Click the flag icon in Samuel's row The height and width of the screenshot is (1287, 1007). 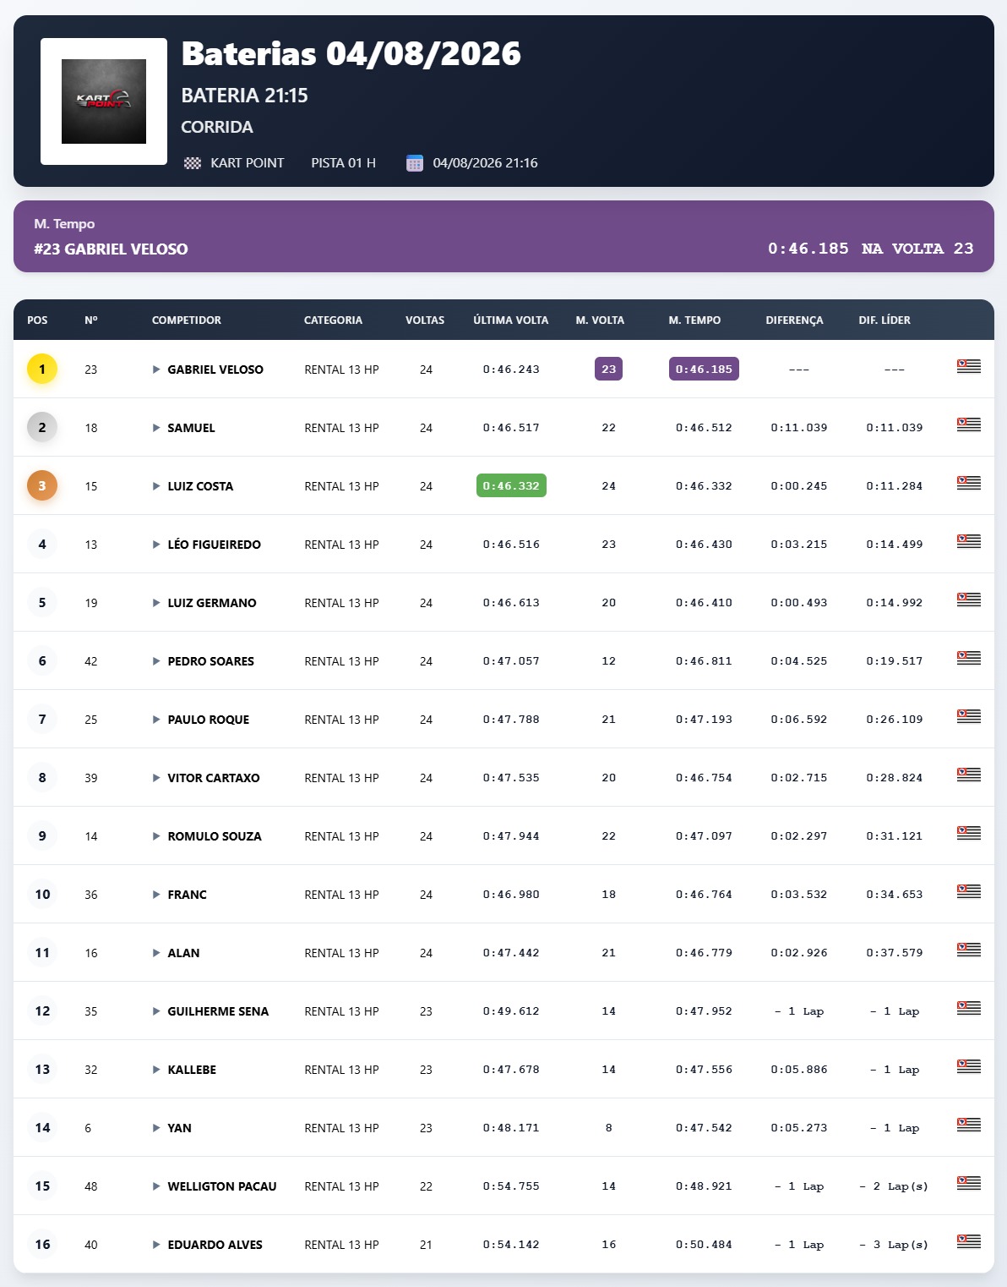(968, 424)
